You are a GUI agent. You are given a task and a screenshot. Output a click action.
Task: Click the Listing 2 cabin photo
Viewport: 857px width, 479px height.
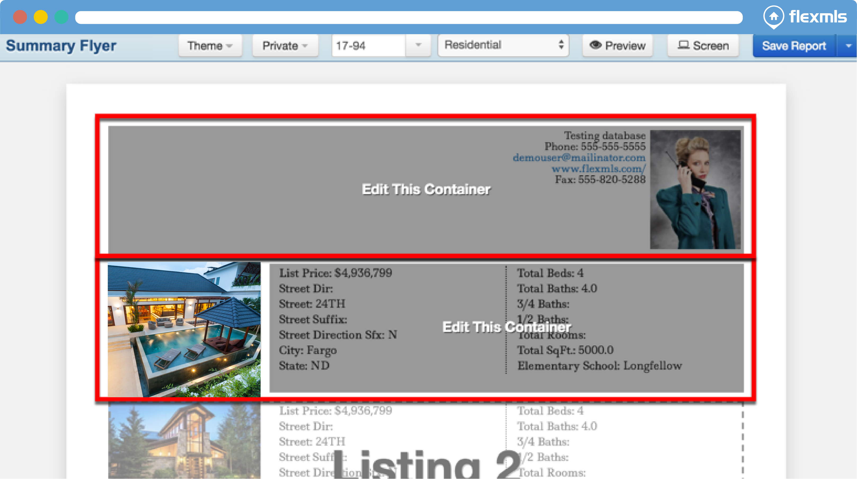[184, 440]
